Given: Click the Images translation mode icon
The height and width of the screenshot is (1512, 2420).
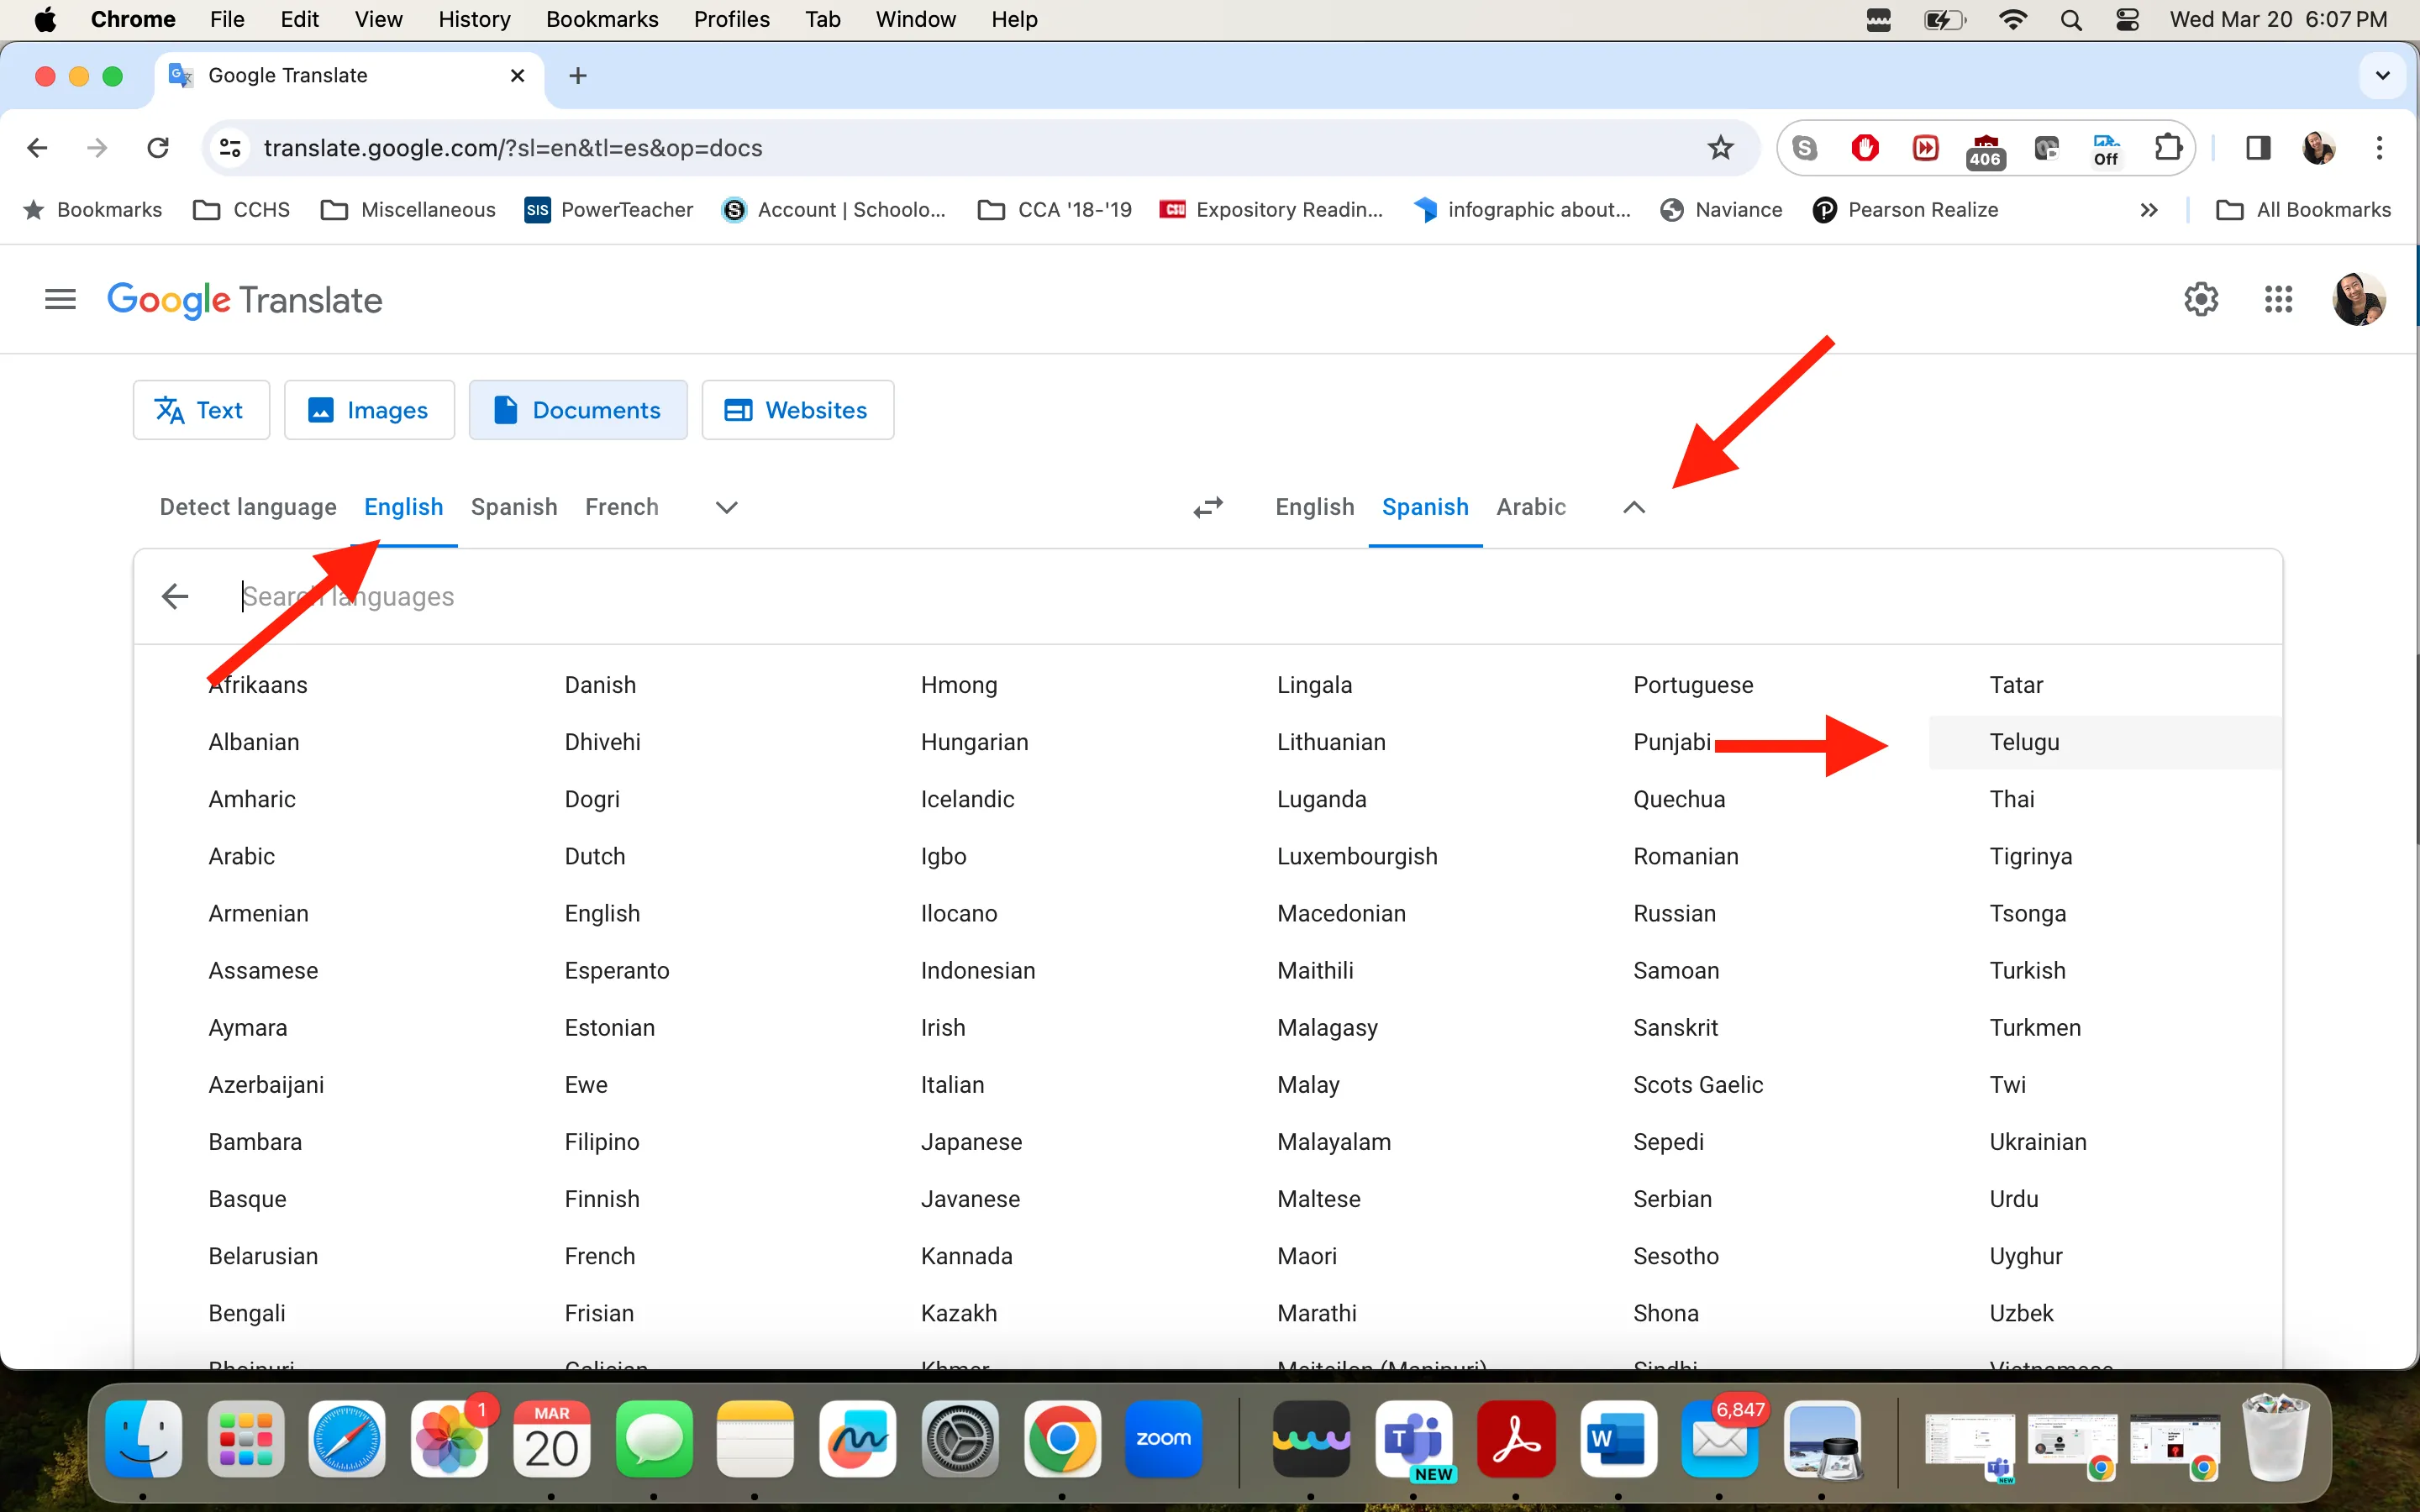Looking at the screenshot, I should (x=366, y=409).
